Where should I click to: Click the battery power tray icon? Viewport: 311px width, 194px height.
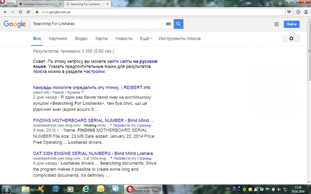point(274,189)
